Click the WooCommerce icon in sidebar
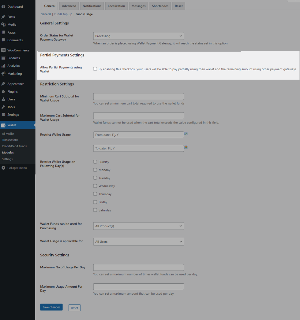This screenshot has width=300, height=320. [3, 50]
